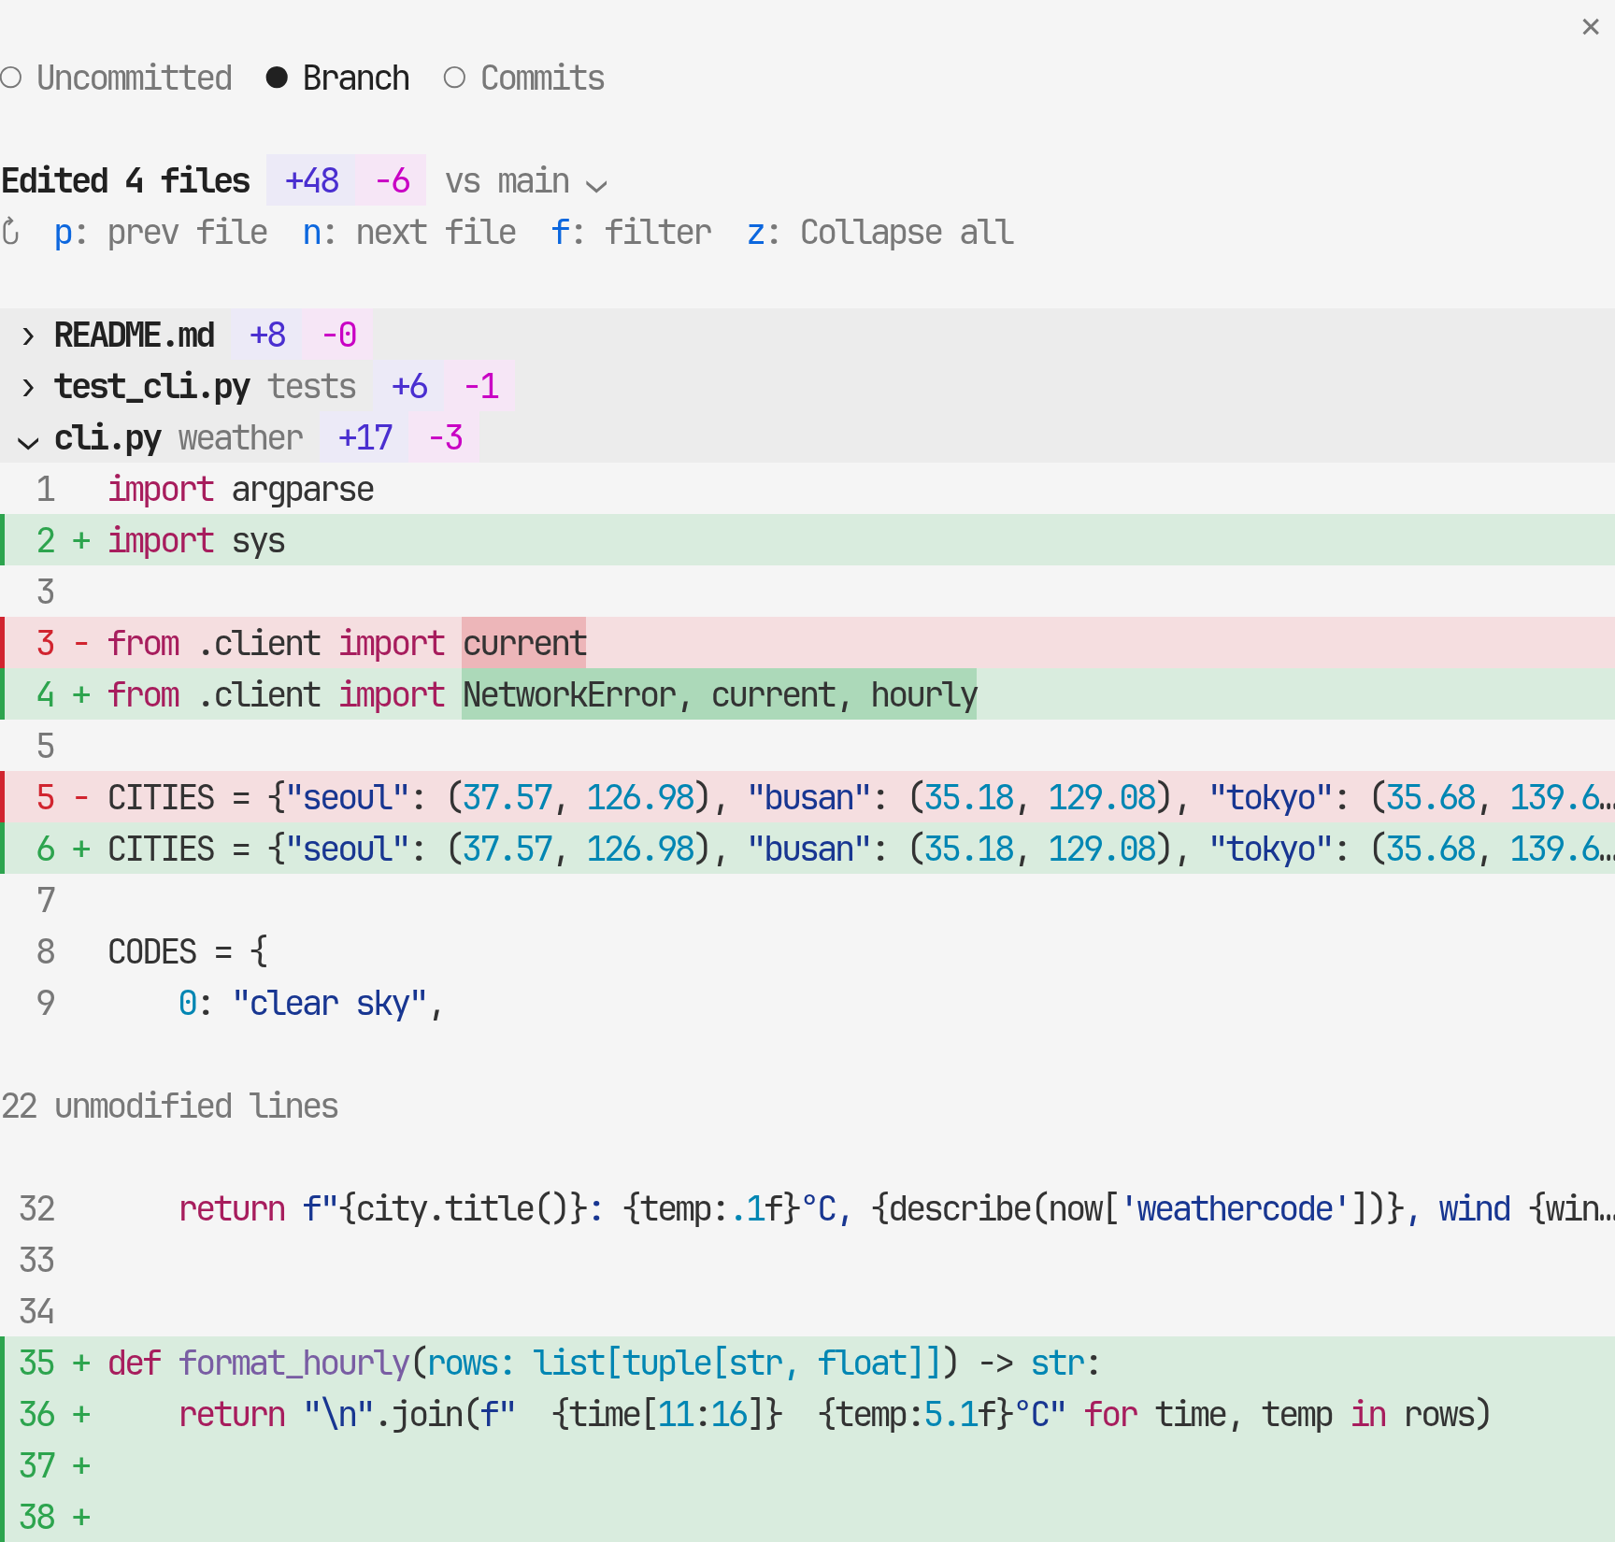This screenshot has width=1615, height=1542.
Task: Click line 32 return f-string statement
Action: click(x=807, y=1208)
